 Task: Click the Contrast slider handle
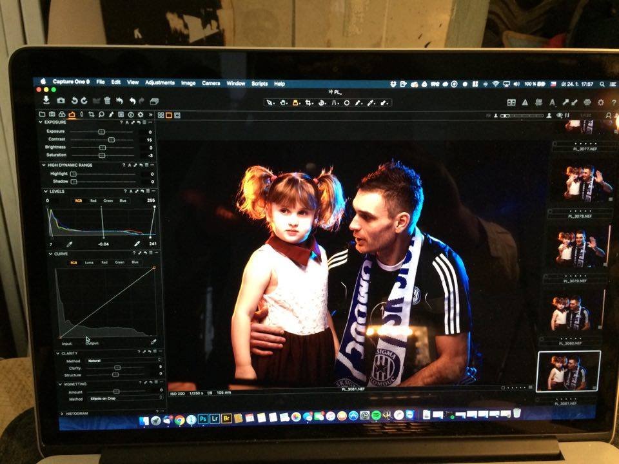click(112, 140)
